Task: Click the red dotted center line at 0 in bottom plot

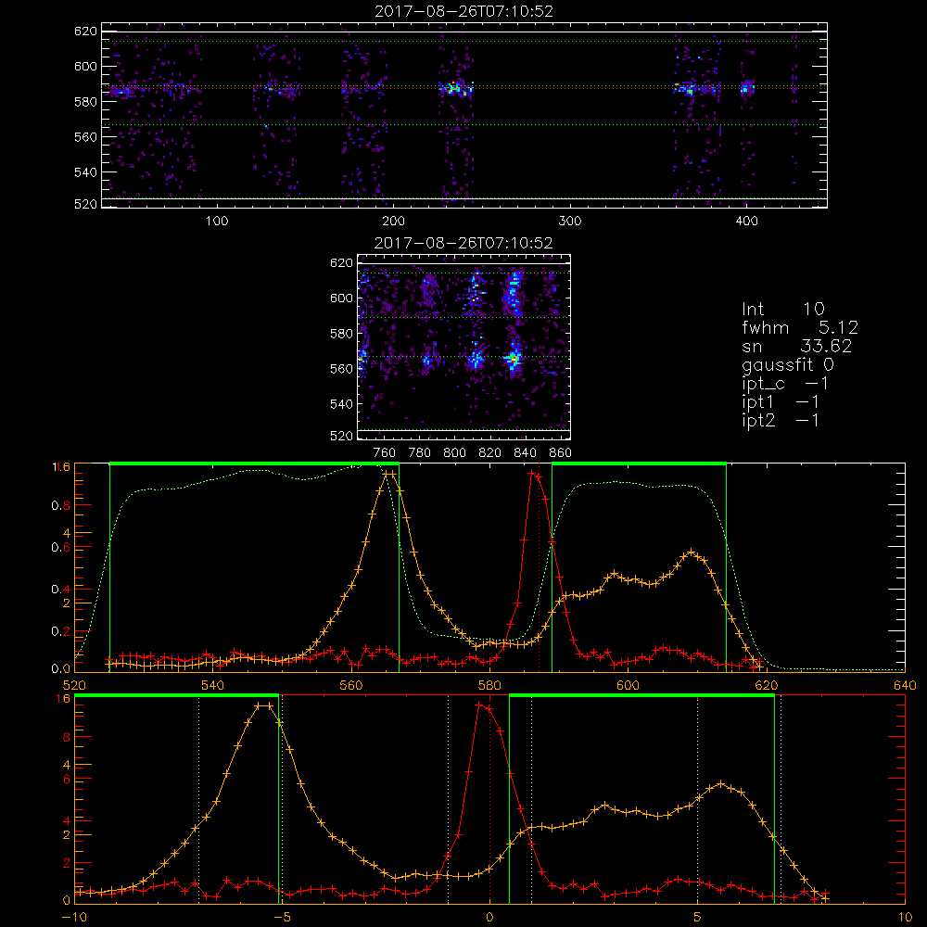Action: click(489, 799)
